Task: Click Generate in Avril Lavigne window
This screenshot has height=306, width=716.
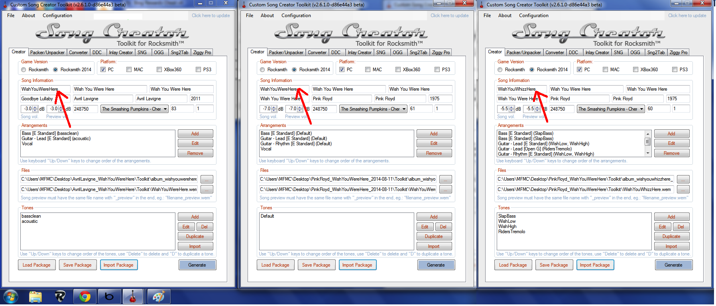Action: [197, 265]
